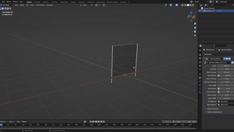This screenshot has height=132, width=234.
Task: Open the Window menu
Action: [x=15, y=1]
